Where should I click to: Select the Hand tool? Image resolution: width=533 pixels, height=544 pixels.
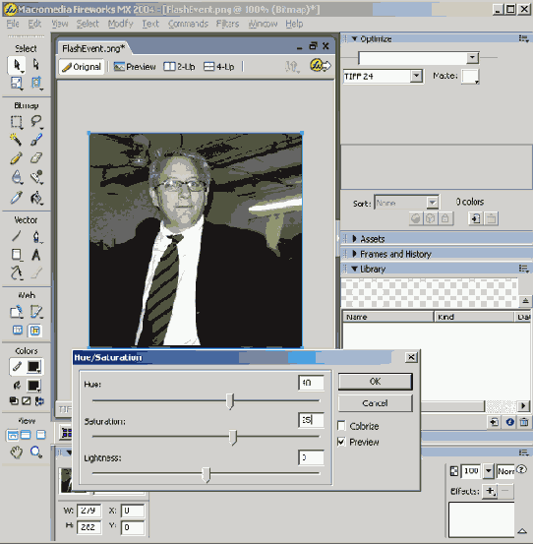pos(16,453)
